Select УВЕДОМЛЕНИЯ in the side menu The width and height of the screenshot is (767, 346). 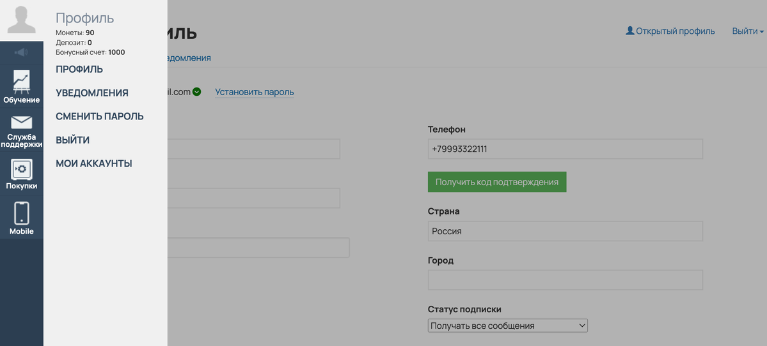coord(92,93)
